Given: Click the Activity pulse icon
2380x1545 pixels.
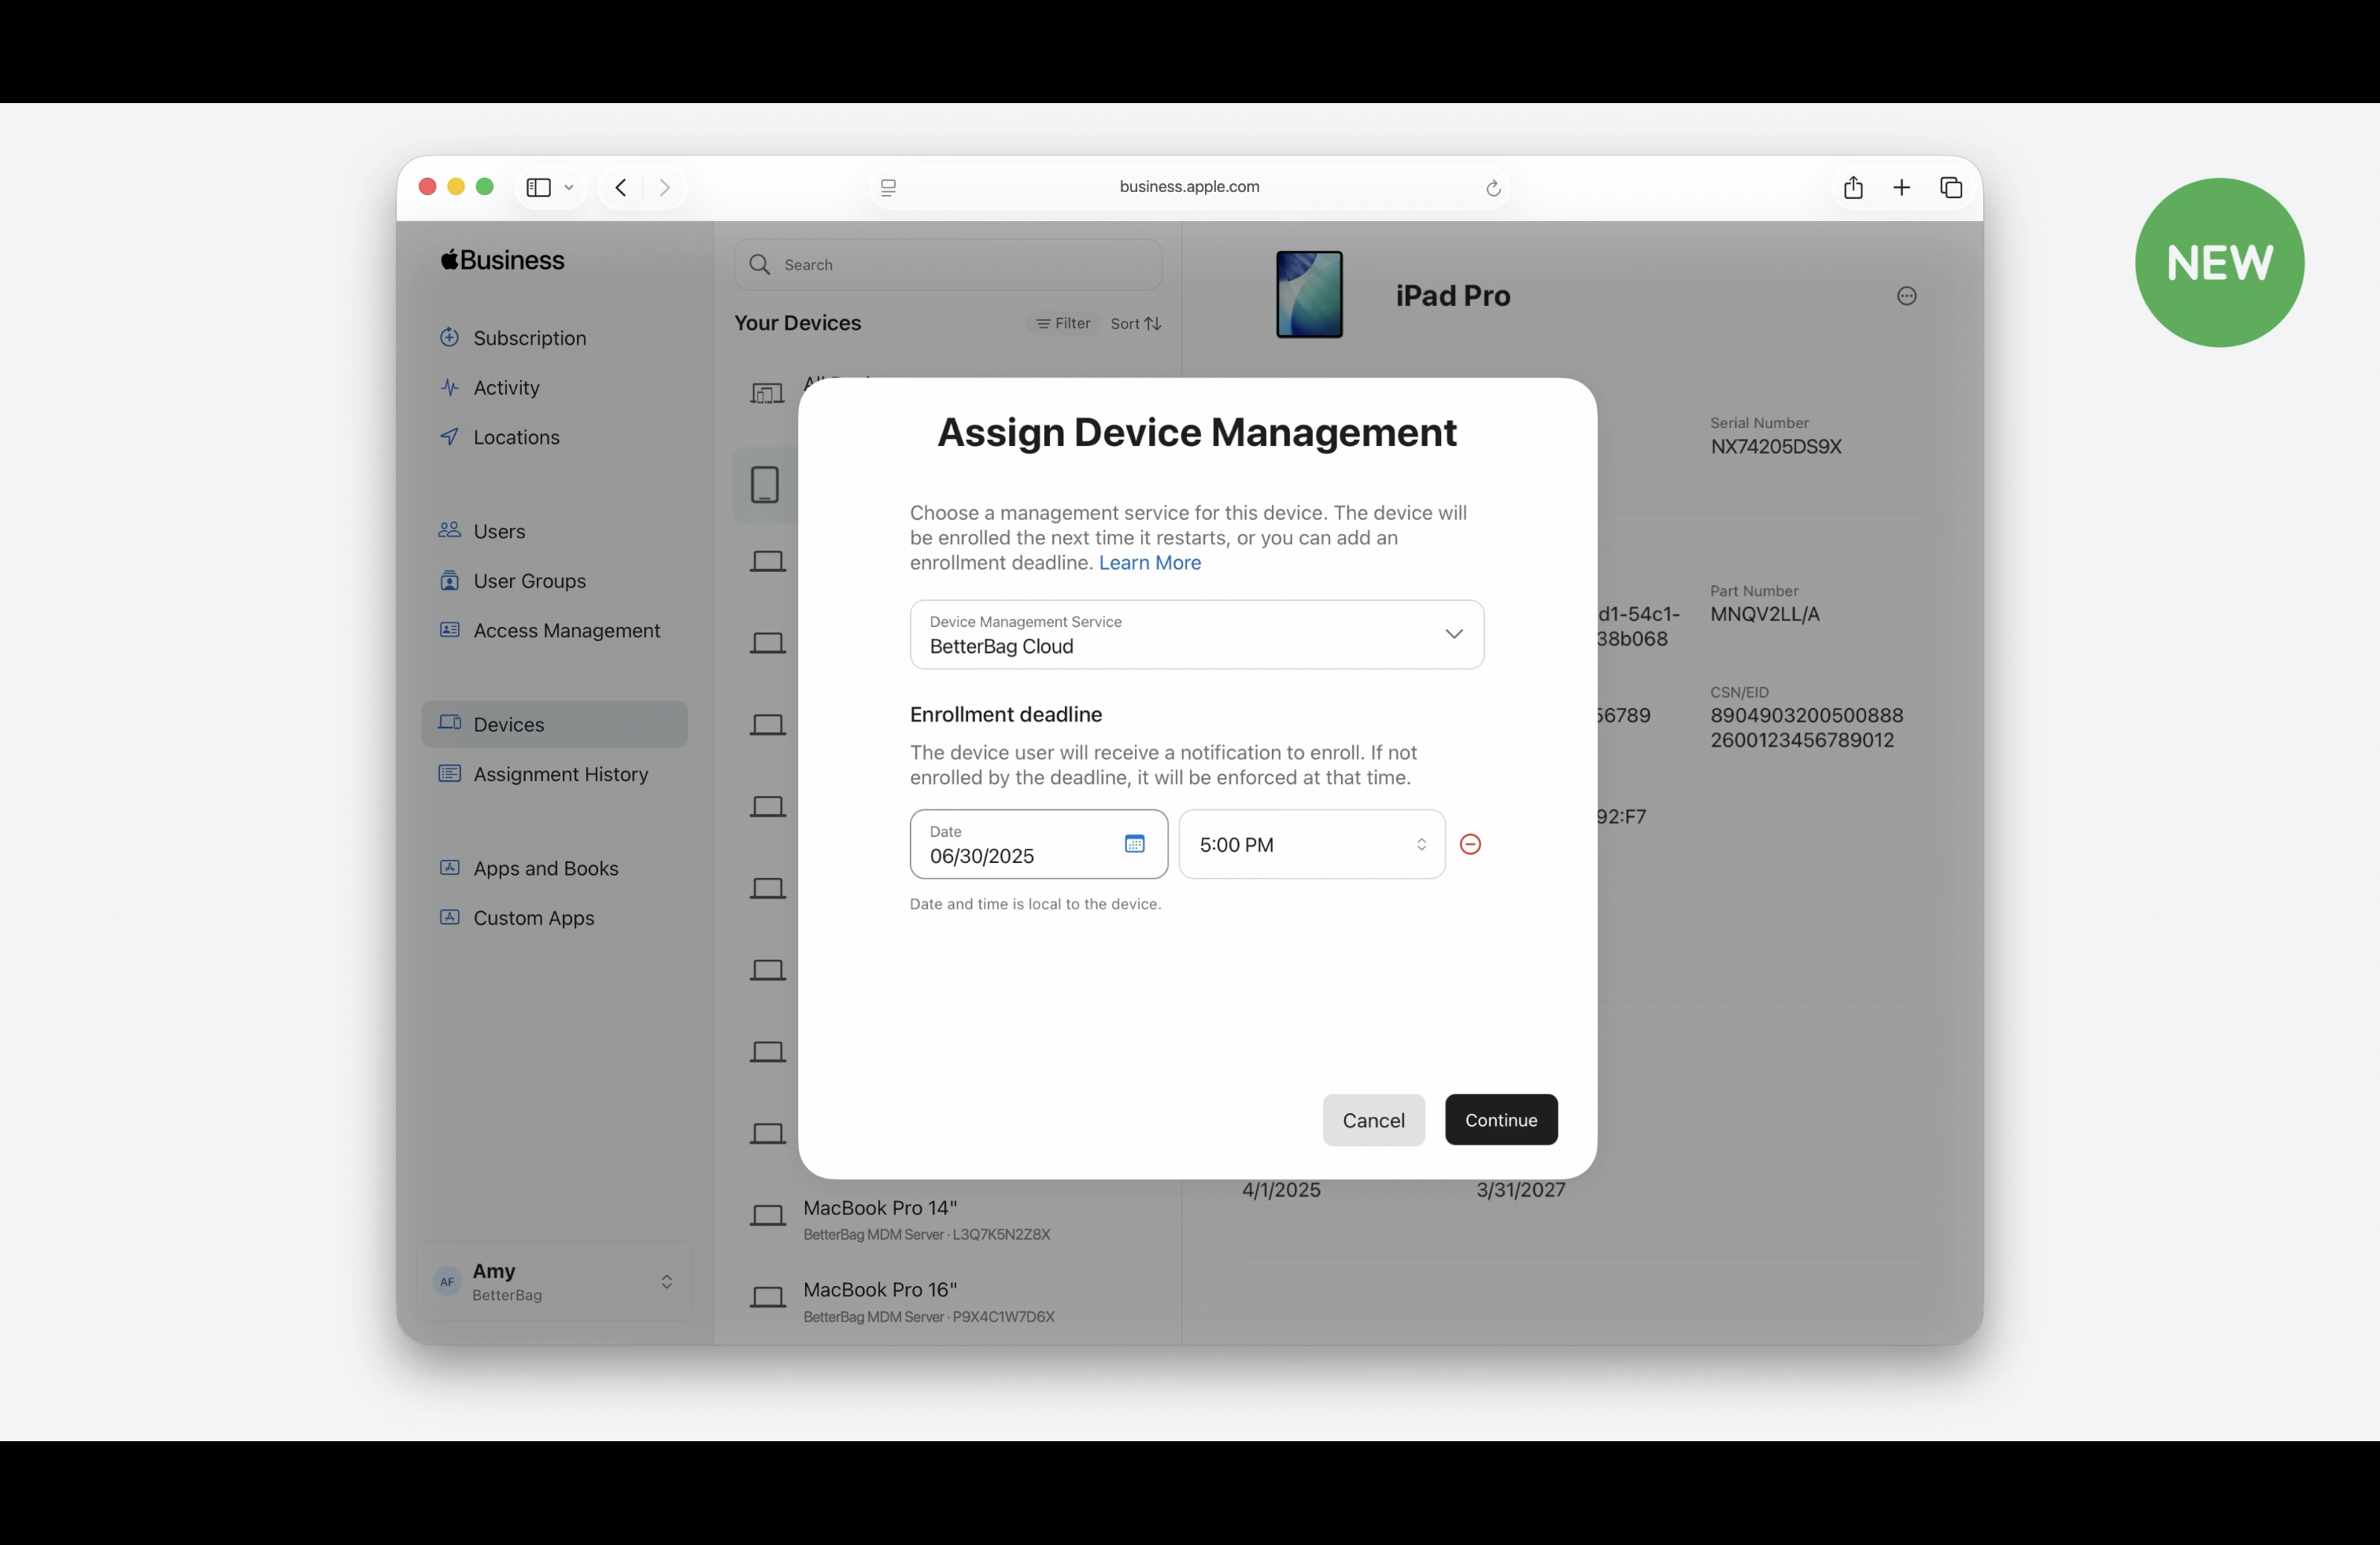Looking at the screenshot, I should pos(450,387).
